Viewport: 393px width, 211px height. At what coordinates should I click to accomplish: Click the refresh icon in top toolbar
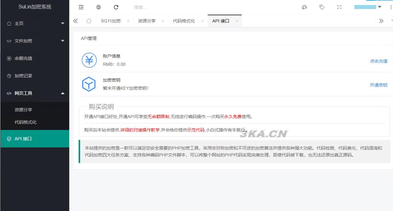click(x=116, y=7)
